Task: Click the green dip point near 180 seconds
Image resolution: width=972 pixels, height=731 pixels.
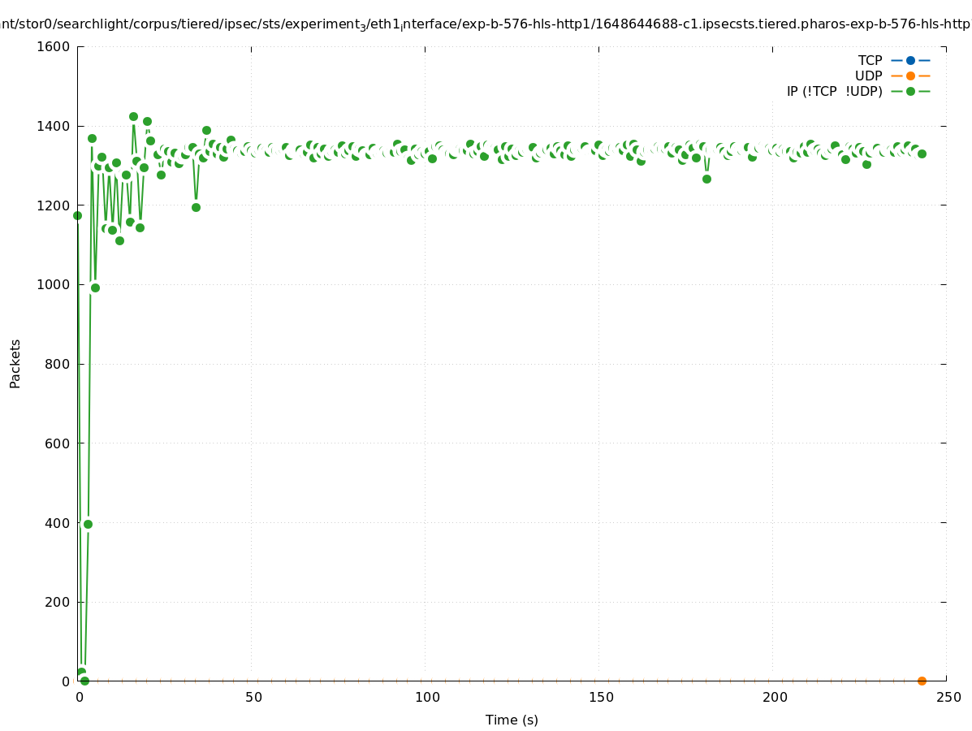Action: coord(706,179)
